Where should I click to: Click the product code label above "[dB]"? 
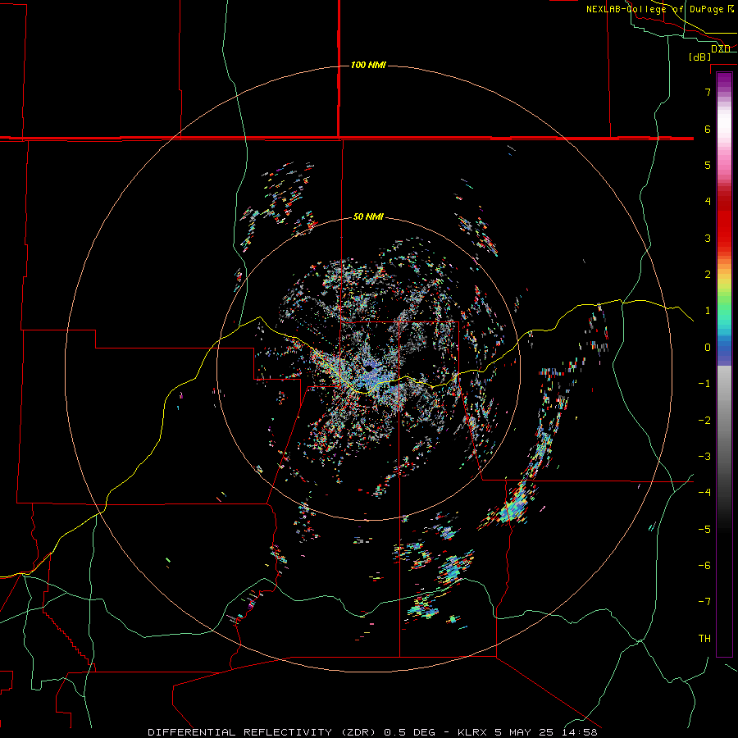click(721, 49)
